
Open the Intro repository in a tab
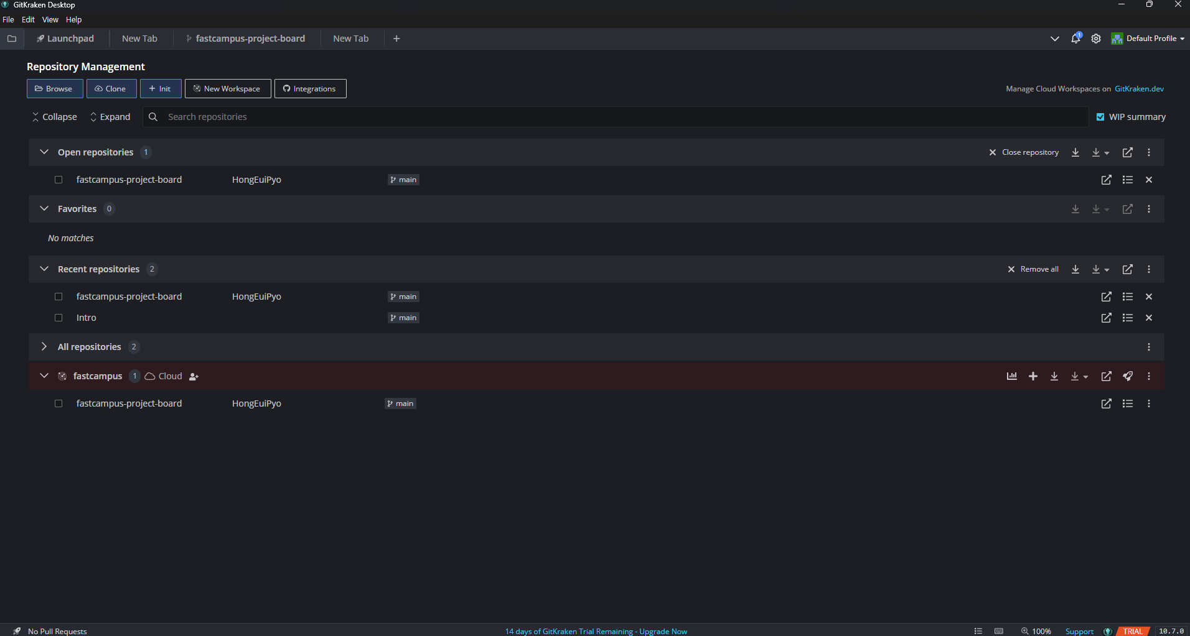pyautogui.click(x=1107, y=318)
